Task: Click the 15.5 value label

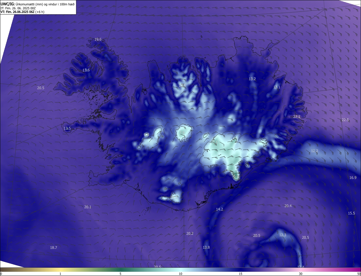Action: point(351,213)
